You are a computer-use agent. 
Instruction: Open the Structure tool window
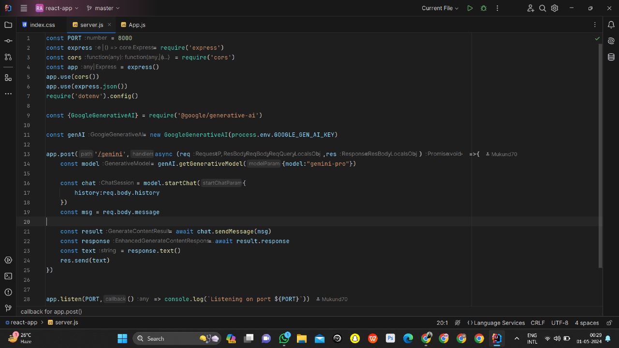(8, 77)
